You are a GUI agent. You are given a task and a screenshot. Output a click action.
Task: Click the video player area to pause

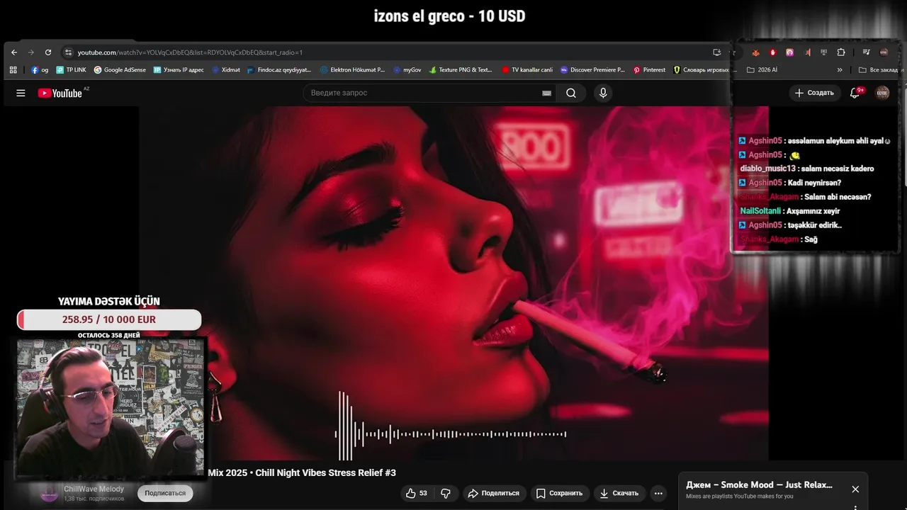(453, 283)
